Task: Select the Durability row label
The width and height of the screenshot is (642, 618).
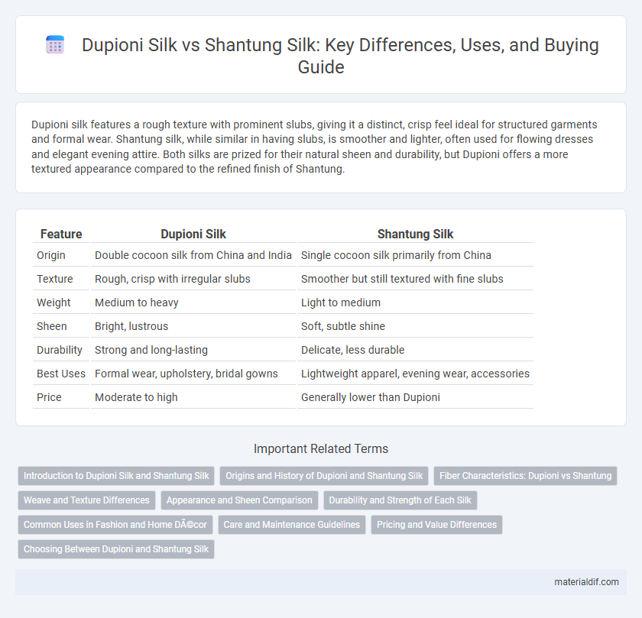Action: click(x=60, y=350)
